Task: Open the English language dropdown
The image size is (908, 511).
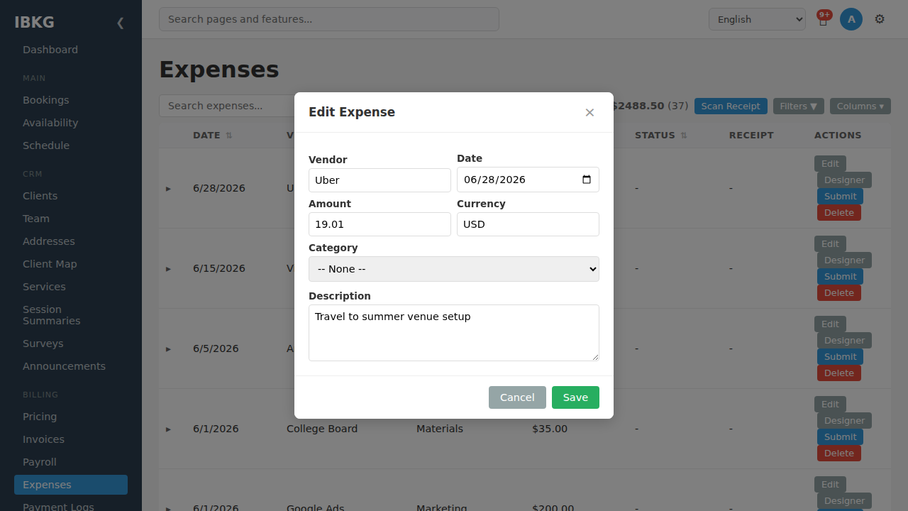Action: point(757,19)
